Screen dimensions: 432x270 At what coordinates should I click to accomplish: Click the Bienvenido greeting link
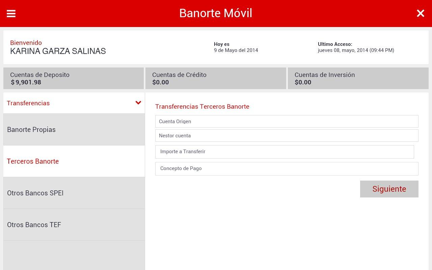point(26,43)
